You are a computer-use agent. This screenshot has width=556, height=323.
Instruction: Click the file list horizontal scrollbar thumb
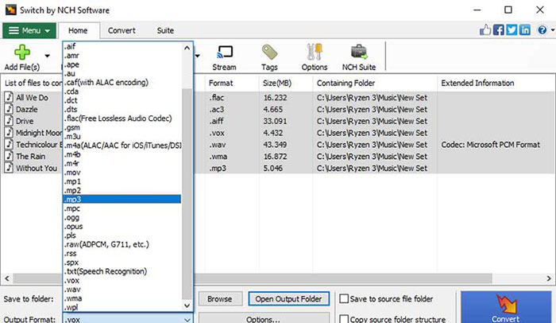point(252,278)
